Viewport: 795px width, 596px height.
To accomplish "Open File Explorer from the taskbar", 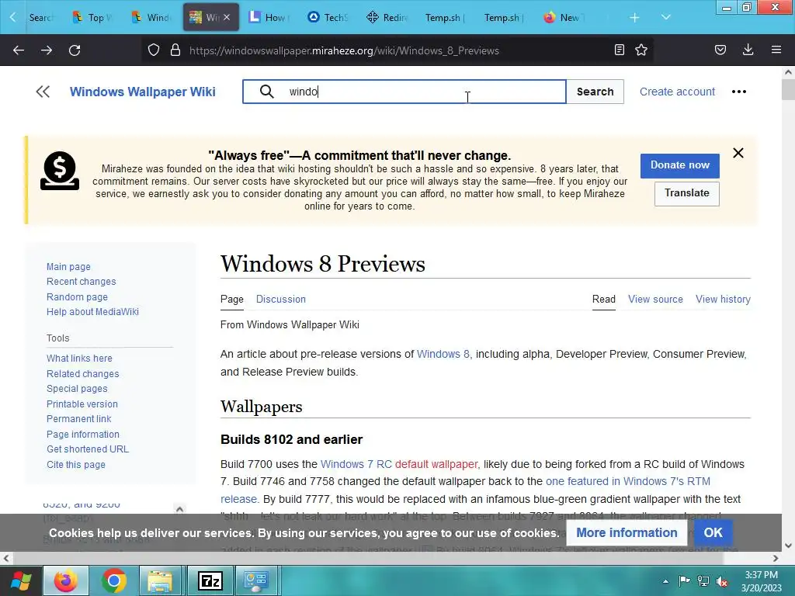I will coord(160,580).
